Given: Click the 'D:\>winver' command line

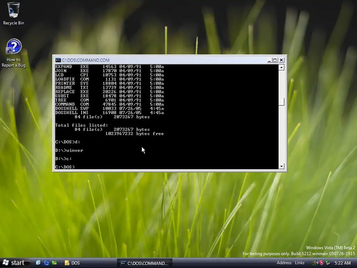Looking at the screenshot, I should 69,150.
